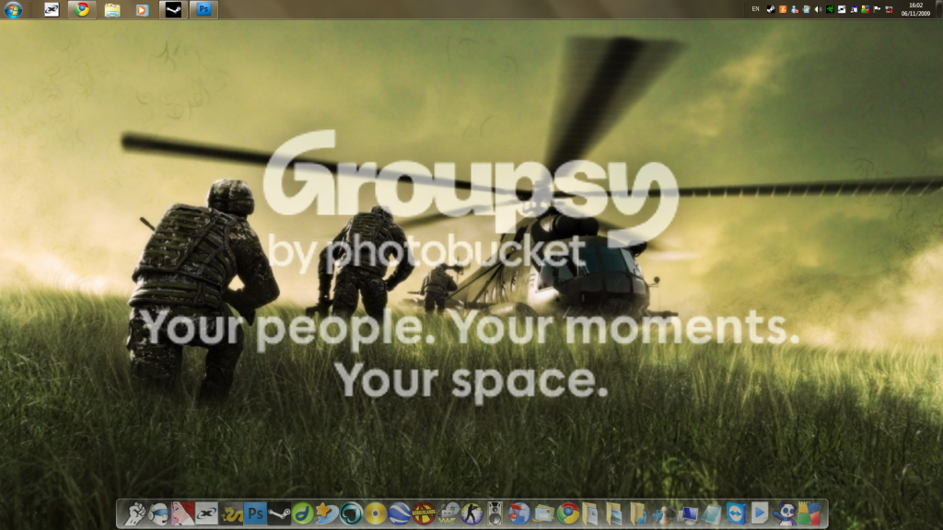The width and height of the screenshot is (943, 530).
Task: Open the blue play arrow dock icon
Action: [x=760, y=513]
